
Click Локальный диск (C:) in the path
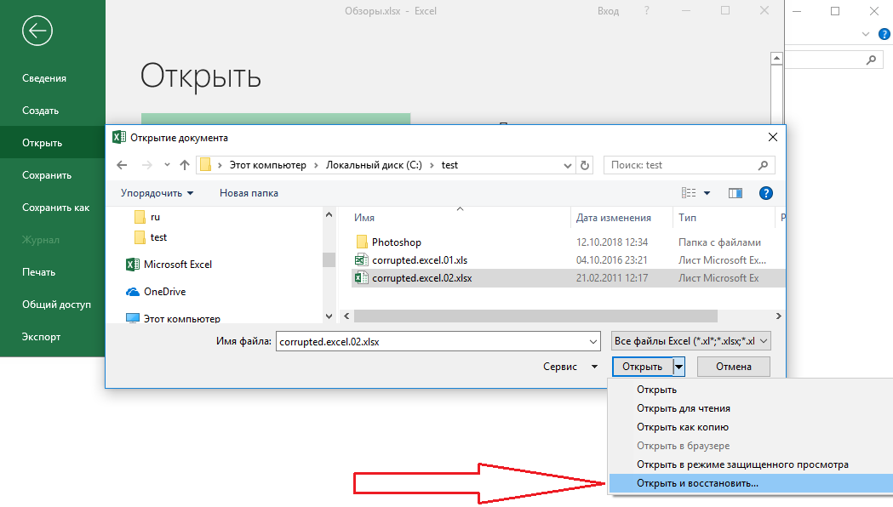(374, 165)
